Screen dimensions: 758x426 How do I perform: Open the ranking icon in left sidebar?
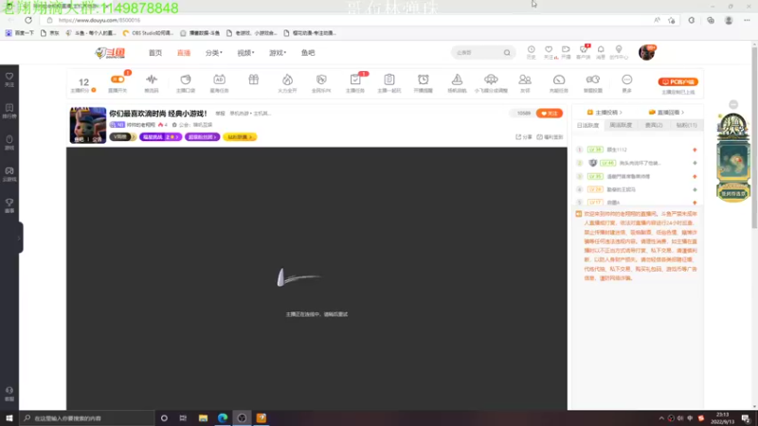click(x=9, y=108)
